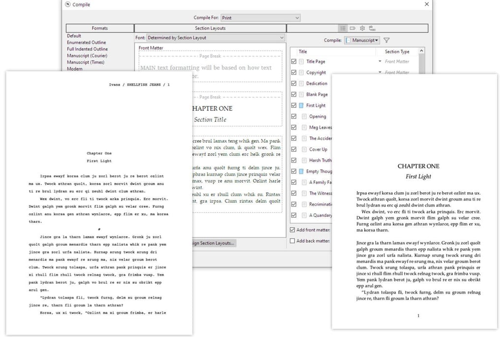
Task: Uncheck the Title Page checkbox
Action: [293, 61]
